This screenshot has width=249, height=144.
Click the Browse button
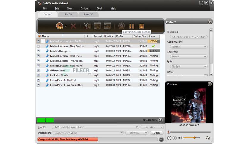click(135, 133)
